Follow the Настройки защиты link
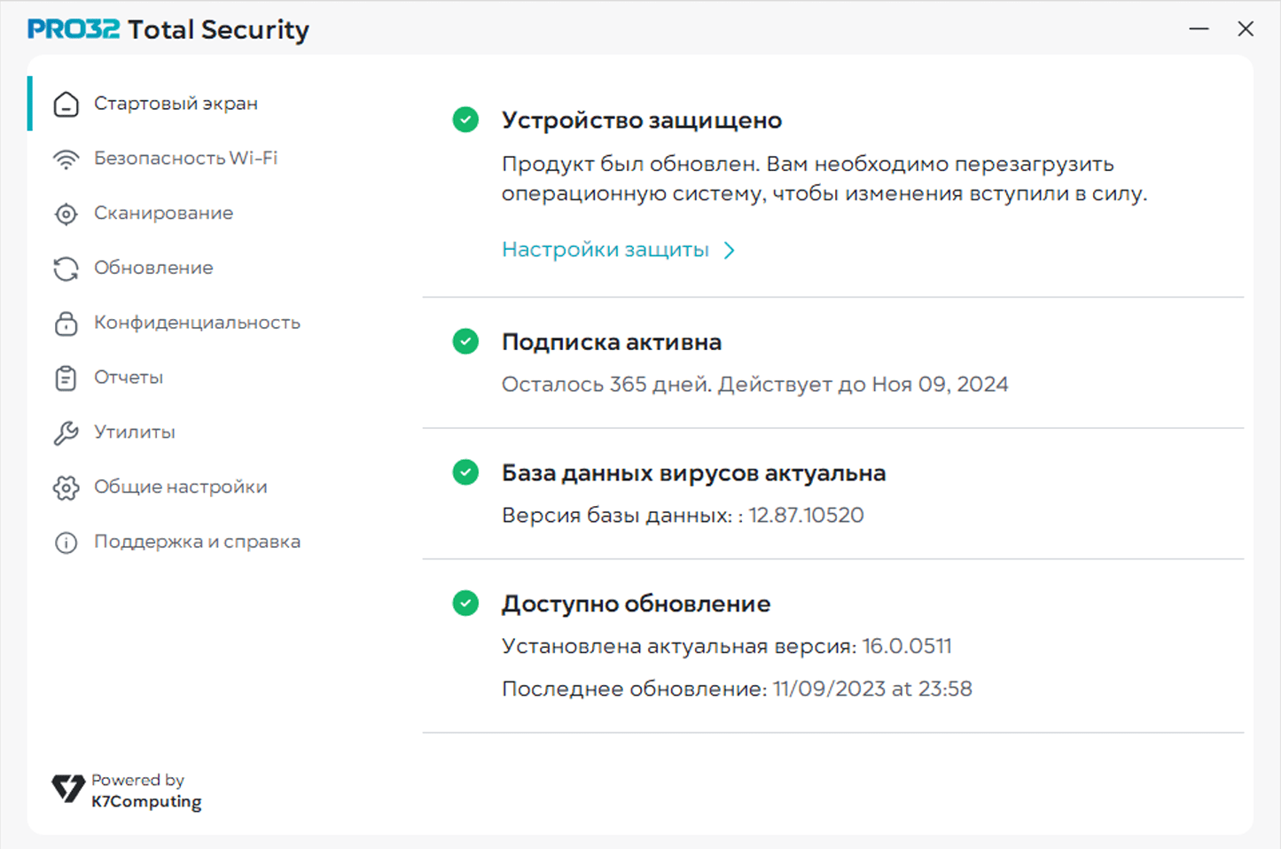This screenshot has height=849, width=1281. [x=605, y=250]
